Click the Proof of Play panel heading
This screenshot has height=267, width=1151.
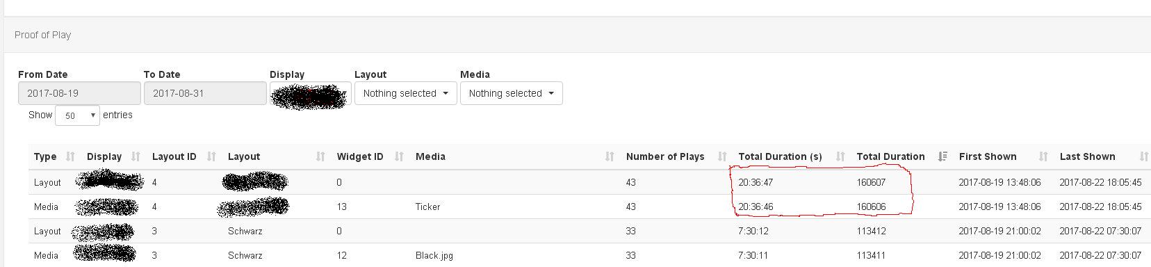43,35
